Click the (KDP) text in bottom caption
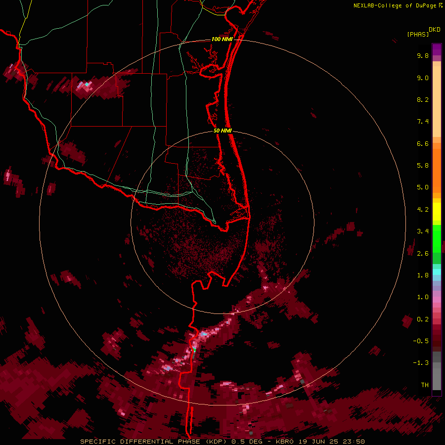This screenshot has height=445, width=445. tap(216, 442)
